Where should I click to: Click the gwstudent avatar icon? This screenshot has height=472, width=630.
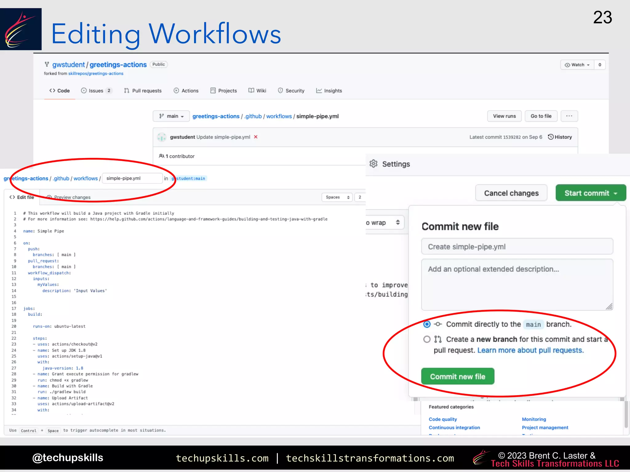tap(161, 137)
